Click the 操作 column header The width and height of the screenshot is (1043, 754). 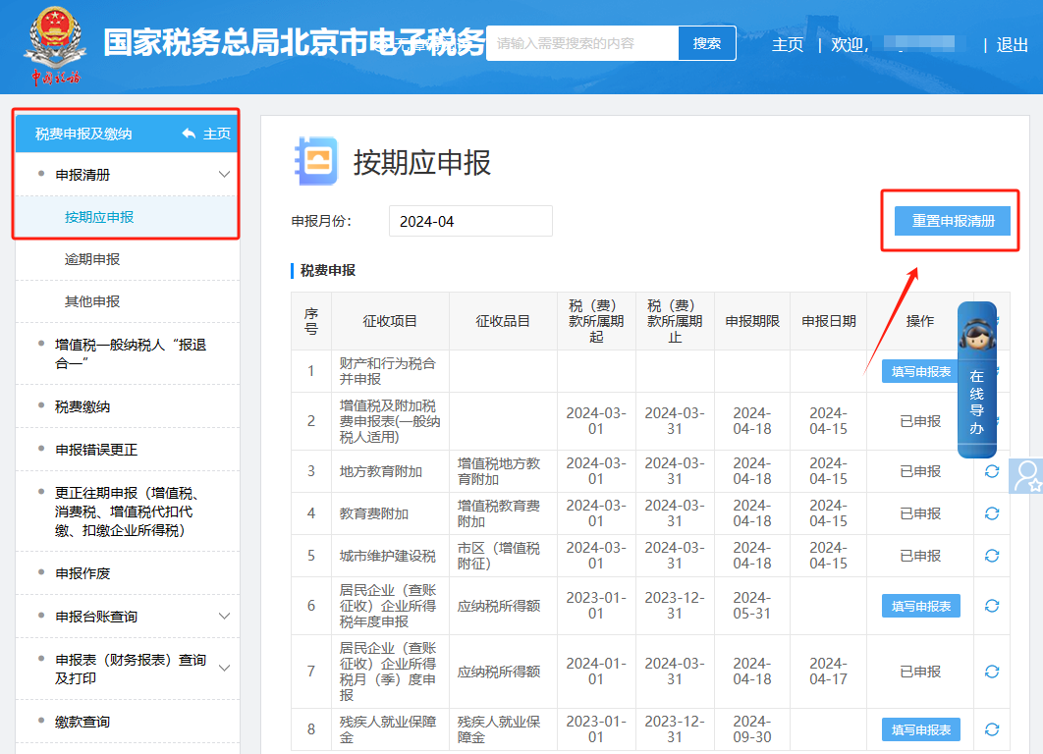pyautogui.click(x=920, y=321)
